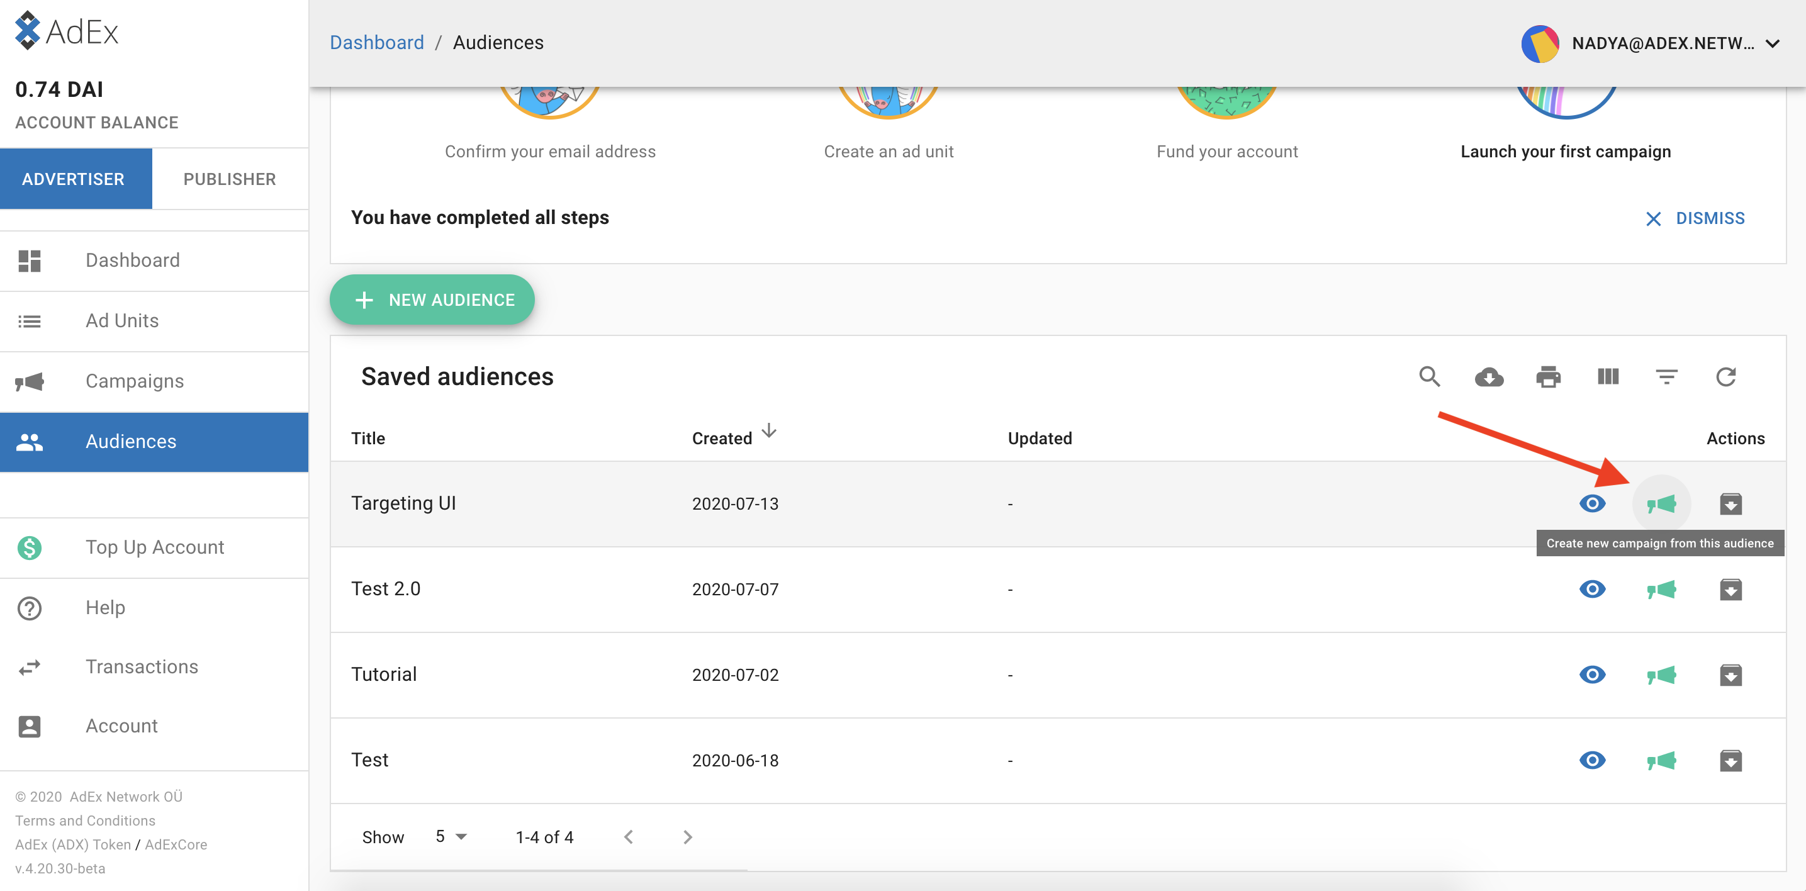Create a campaign from the Tutorial audience
The image size is (1806, 891).
(x=1661, y=675)
